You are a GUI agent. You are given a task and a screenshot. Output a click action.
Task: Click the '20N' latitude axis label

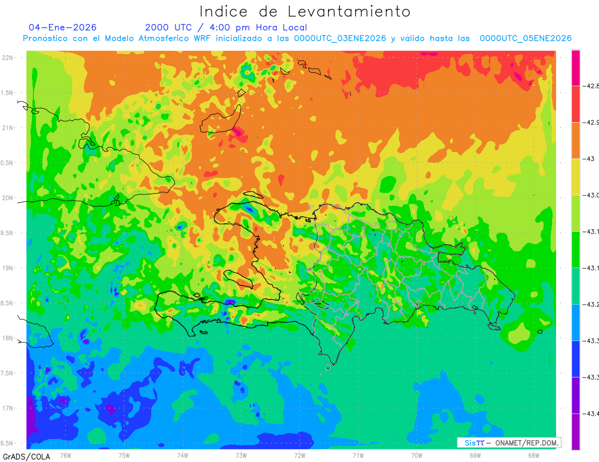[8, 198]
